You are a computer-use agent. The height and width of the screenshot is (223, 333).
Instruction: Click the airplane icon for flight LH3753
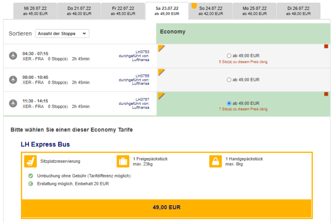tap(13, 56)
